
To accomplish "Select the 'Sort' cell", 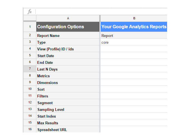I will click(68, 89).
